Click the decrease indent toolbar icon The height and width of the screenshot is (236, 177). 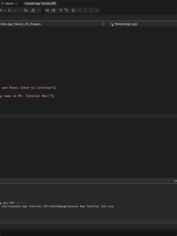60,10
